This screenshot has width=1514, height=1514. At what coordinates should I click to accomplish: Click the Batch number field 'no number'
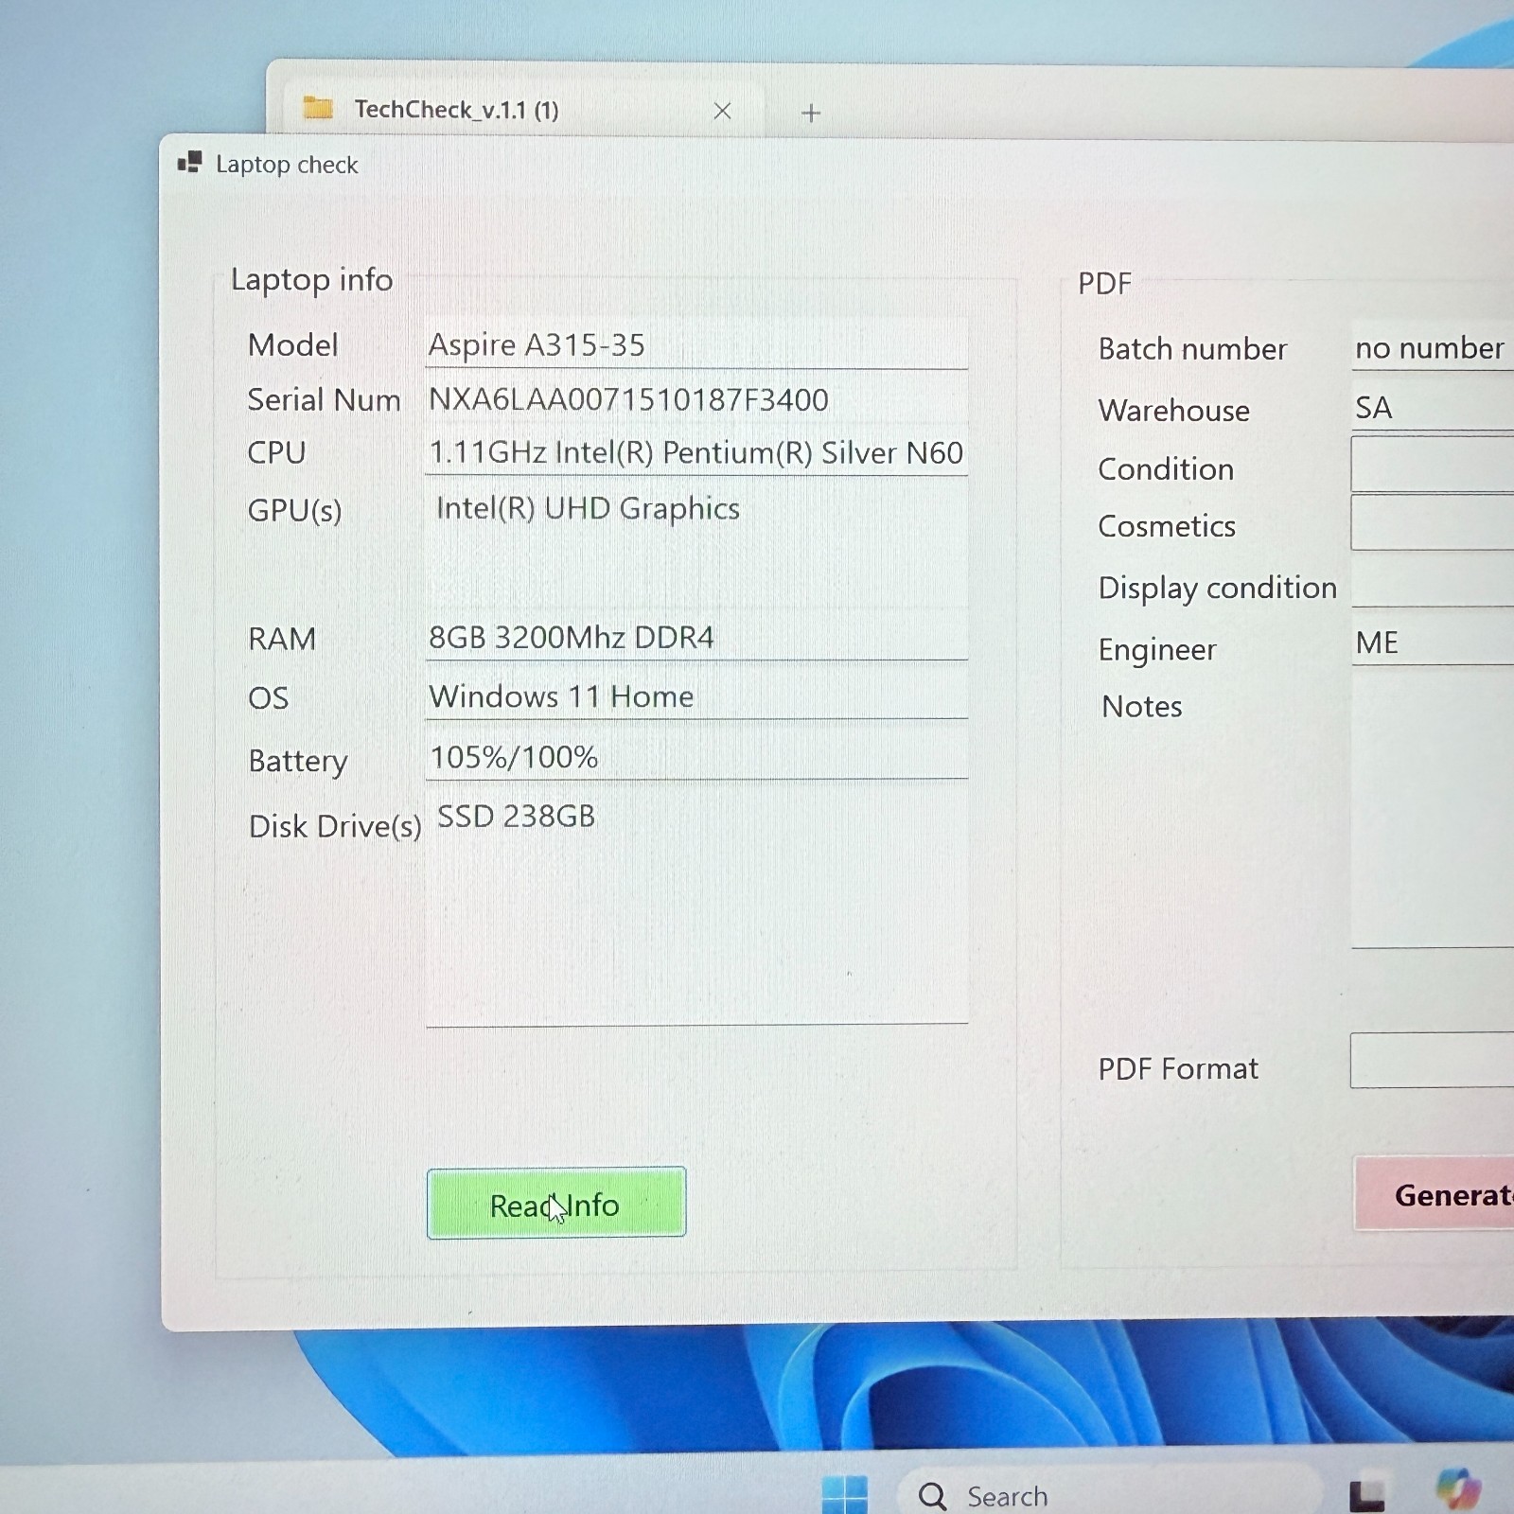[x=1433, y=347]
